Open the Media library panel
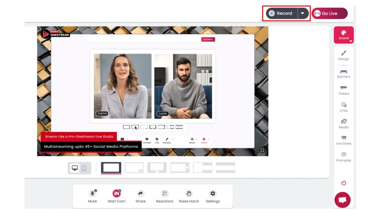The height and width of the screenshot is (214, 381). click(x=343, y=124)
